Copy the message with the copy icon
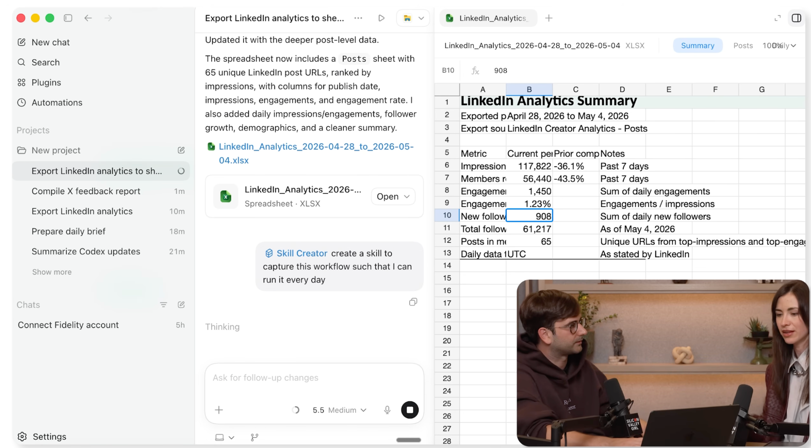 (x=413, y=302)
